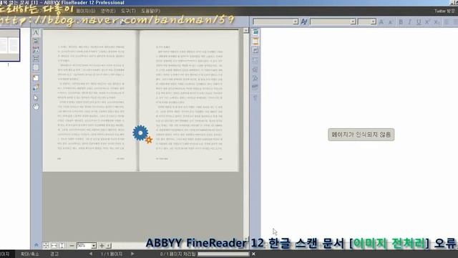Open the style dropdown in text toolbar

click(296, 21)
